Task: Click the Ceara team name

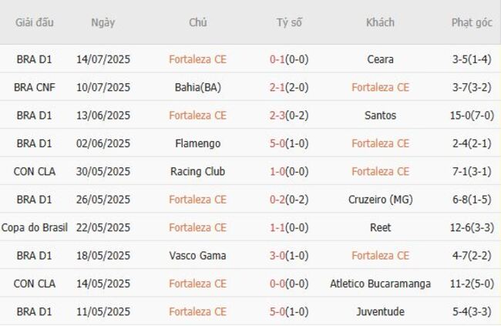Action: pos(380,59)
